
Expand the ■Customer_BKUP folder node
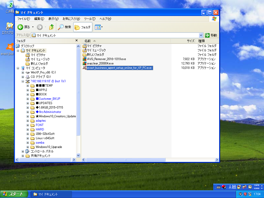(28, 99)
